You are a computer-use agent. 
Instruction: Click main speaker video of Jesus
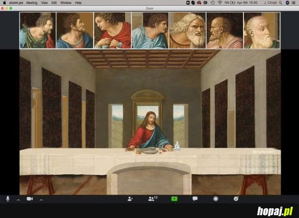(150, 122)
